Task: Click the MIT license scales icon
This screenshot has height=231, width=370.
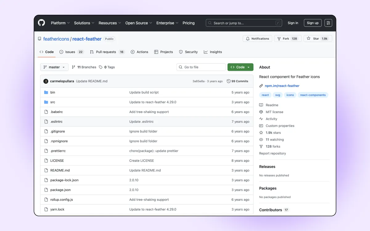Action: click(x=261, y=112)
